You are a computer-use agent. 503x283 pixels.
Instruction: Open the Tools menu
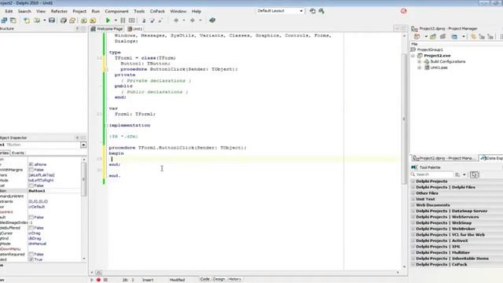click(139, 11)
